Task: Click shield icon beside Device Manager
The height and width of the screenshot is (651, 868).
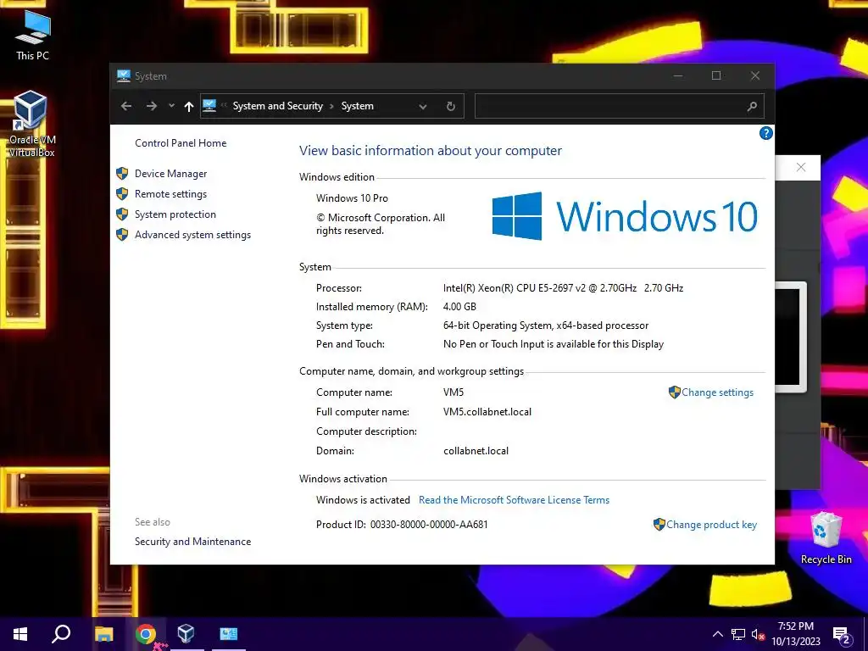Action: [x=122, y=173]
